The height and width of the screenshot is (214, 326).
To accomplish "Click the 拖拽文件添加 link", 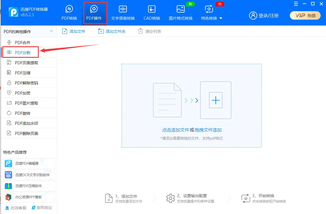I will 208,130.
